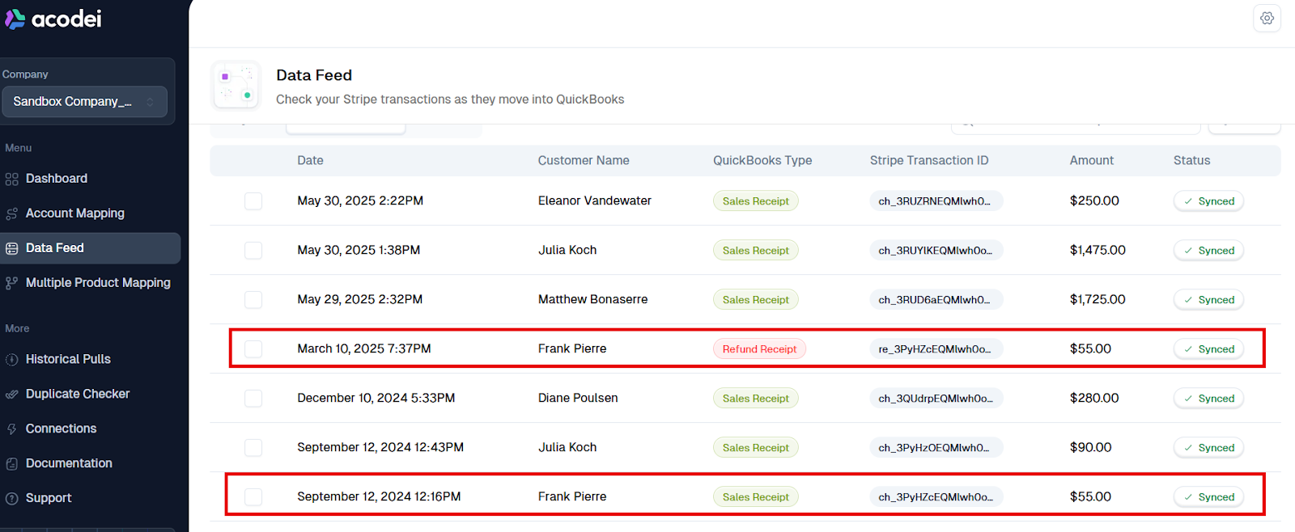Click the Date column header
Image resolution: width=1295 pixels, height=532 pixels.
pyautogui.click(x=310, y=161)
